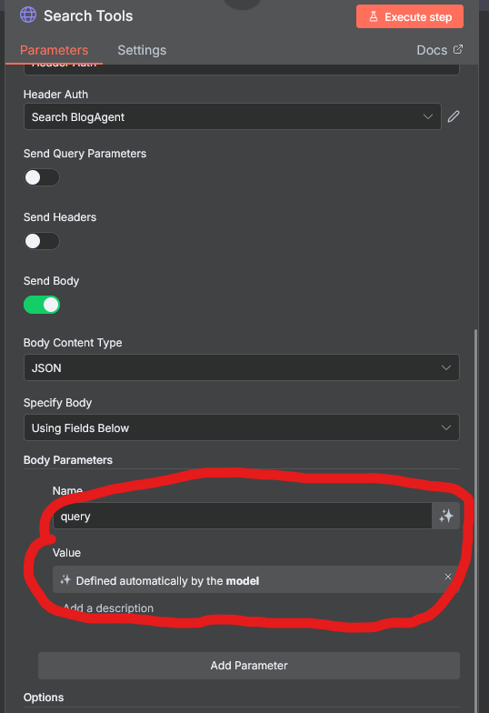Enable the Send Query Parameters toggle

[42, 177]
